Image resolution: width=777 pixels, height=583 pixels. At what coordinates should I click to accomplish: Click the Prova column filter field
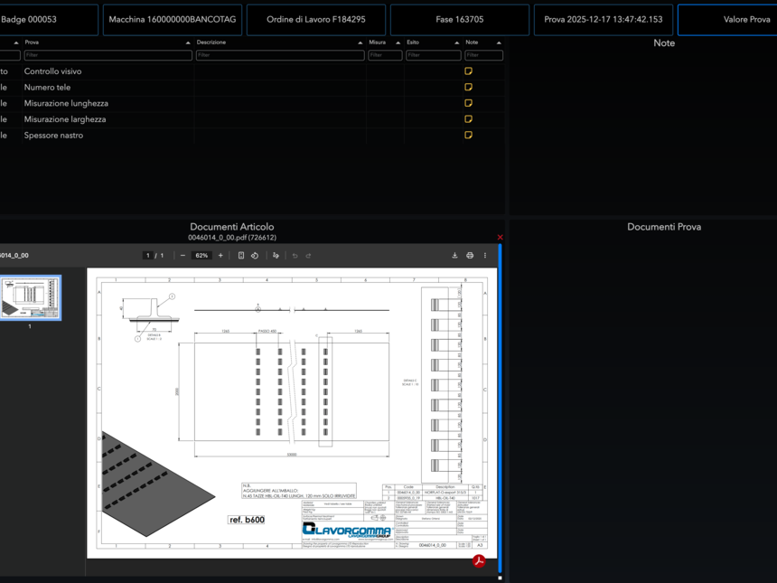(108, 55)
